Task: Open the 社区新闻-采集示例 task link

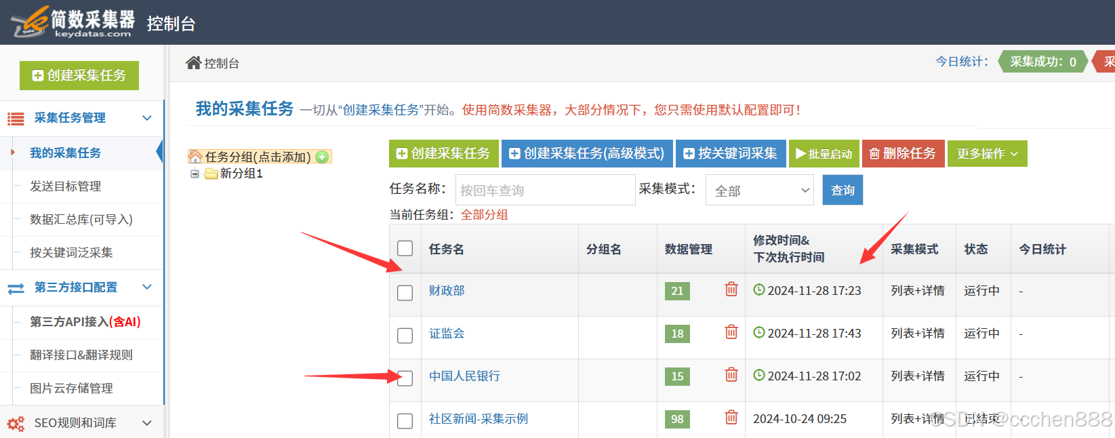Action: click(479, 419)
